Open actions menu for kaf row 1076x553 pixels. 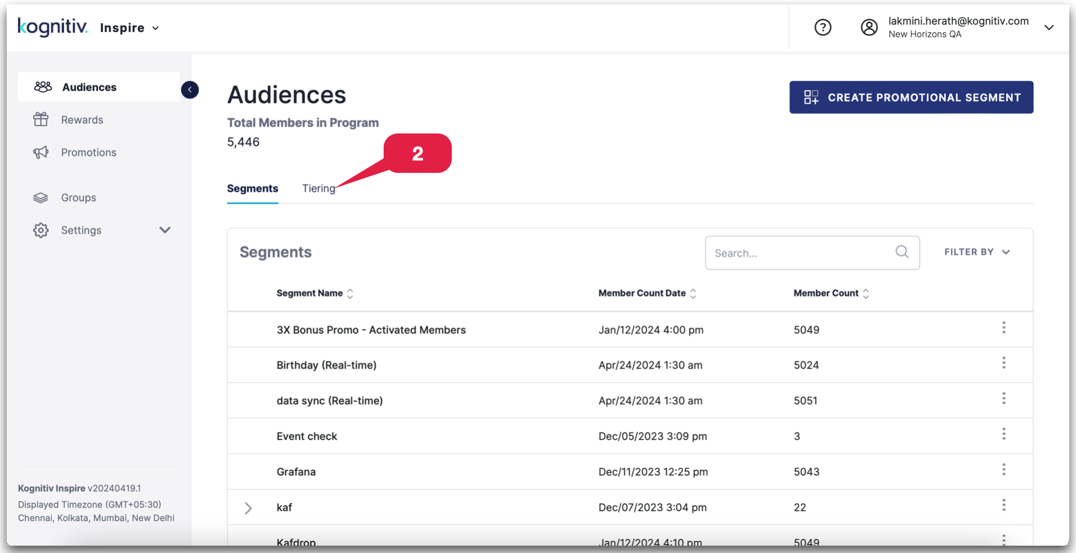1003,505
